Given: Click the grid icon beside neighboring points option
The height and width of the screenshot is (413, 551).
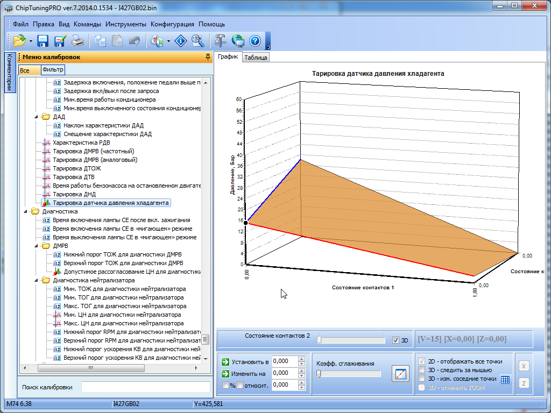Looking at the screenshot, I should [x=505, y=379].
